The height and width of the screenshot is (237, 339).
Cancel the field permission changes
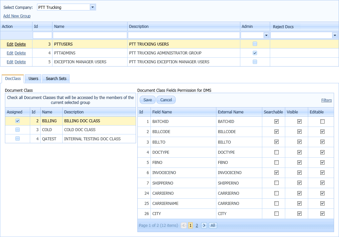tap(166, 100)
